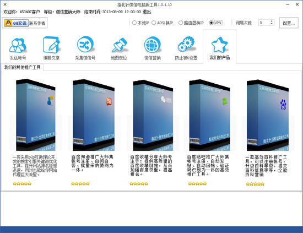Click the 退出 logout link
Screen dimensions: 303x233
(147, 12)
